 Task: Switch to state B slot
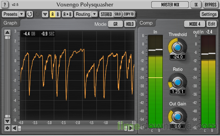point(58,14)
